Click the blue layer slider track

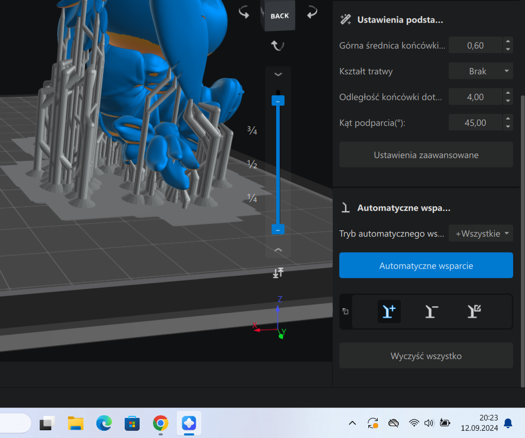click(x=278, y=165)
